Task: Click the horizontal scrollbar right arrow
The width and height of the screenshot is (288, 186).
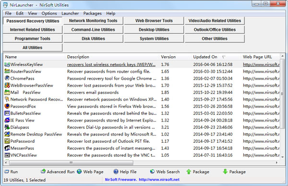Action: click(276, 162)
